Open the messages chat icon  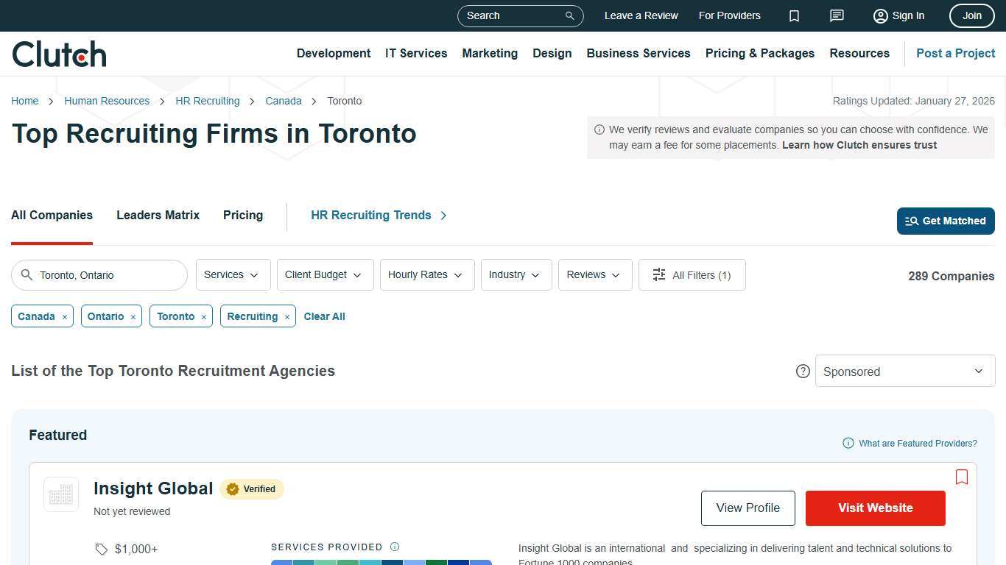(837, 15)
